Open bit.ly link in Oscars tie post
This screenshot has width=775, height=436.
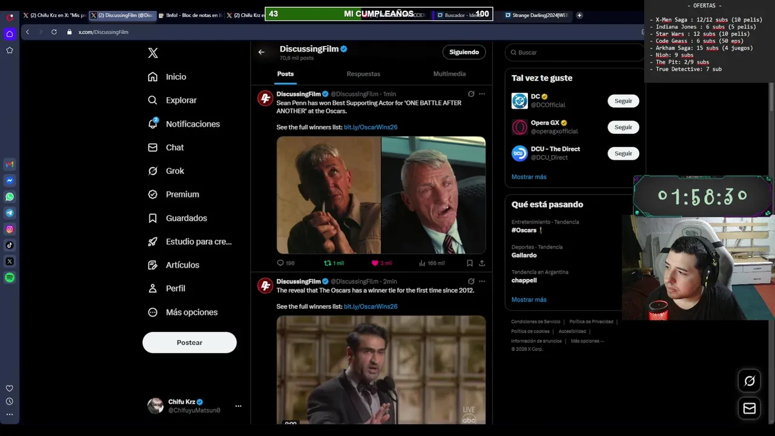tap(371, 306)
